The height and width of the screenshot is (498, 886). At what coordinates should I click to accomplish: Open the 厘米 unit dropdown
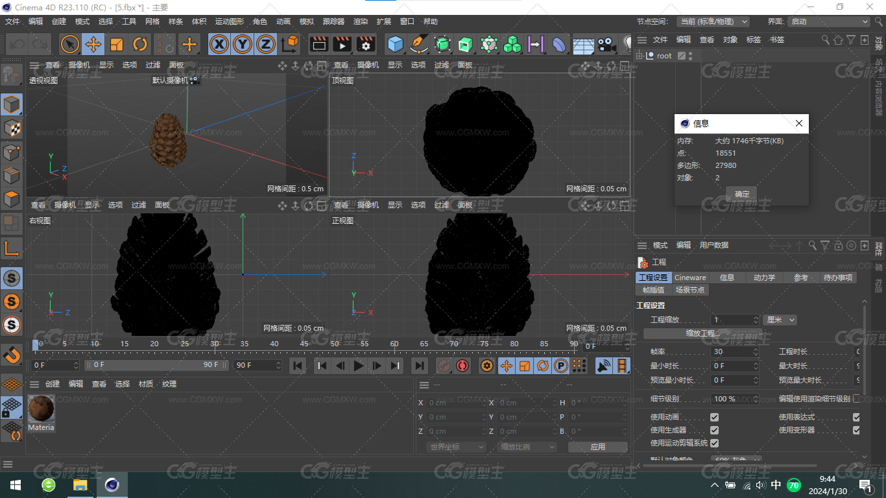click(780, 320)
